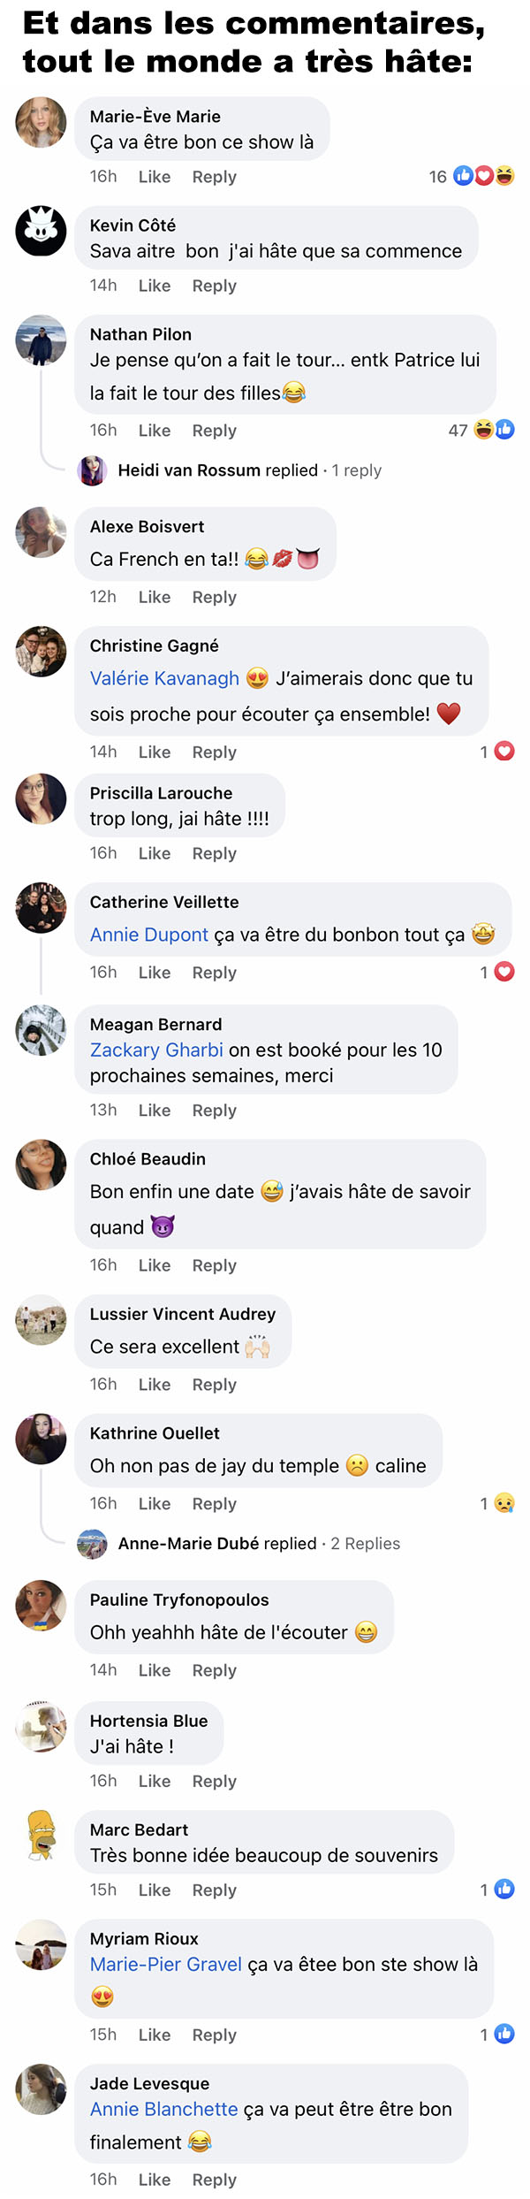Reply to Chloé Beaudin's comment
The height and width of the screenshot is (2199, 530).
click(215, 1265)
